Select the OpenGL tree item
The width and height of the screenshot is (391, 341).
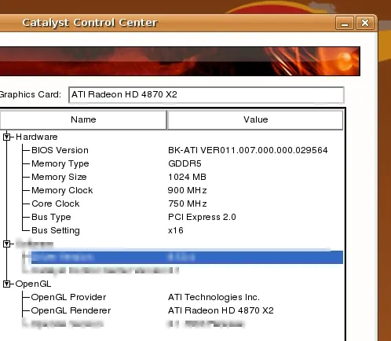click(33, 284)
